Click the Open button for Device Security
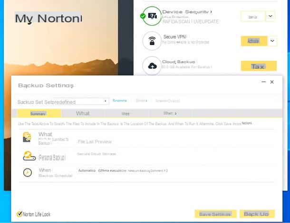The width and height of the screenshot is (290, 223). (x=253, y=17)
